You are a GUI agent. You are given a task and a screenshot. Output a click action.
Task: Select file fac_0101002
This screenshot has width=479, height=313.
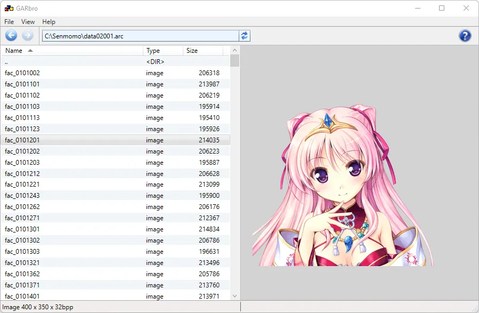click(116, 73)
